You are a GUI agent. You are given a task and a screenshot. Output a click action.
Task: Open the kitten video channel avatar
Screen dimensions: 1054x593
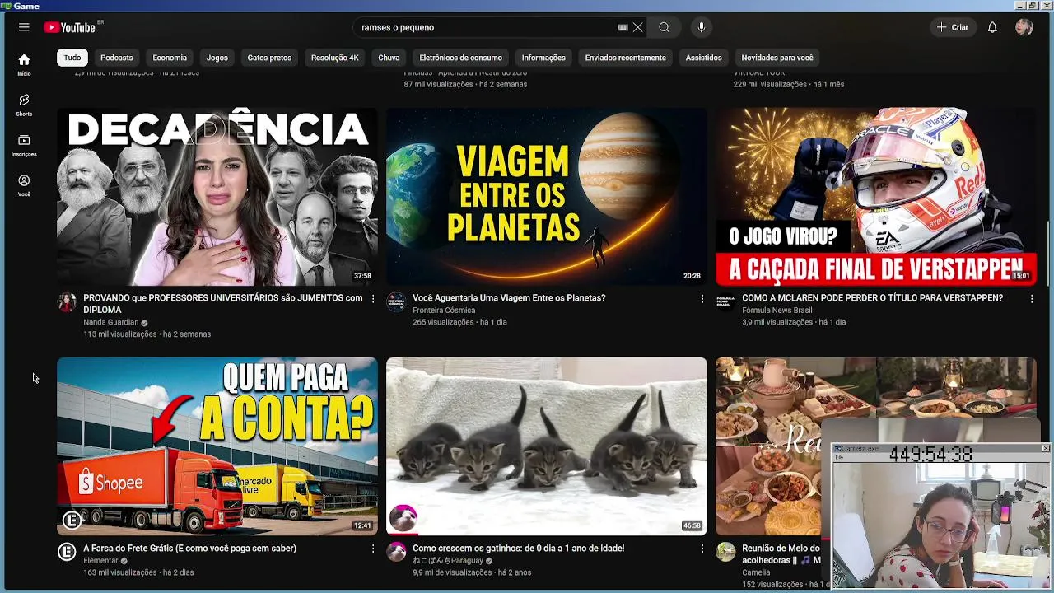click(x=396, y=552)
